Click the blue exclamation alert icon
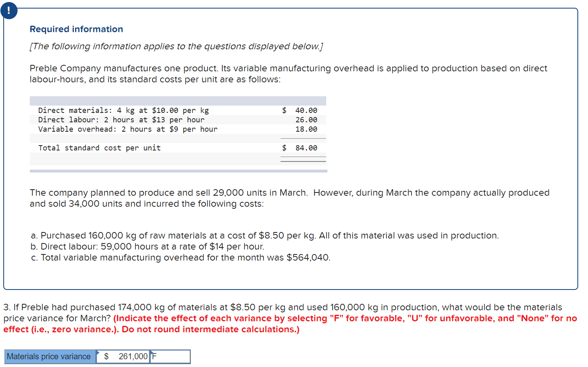 pyautogui.click(x=9, y=11)
